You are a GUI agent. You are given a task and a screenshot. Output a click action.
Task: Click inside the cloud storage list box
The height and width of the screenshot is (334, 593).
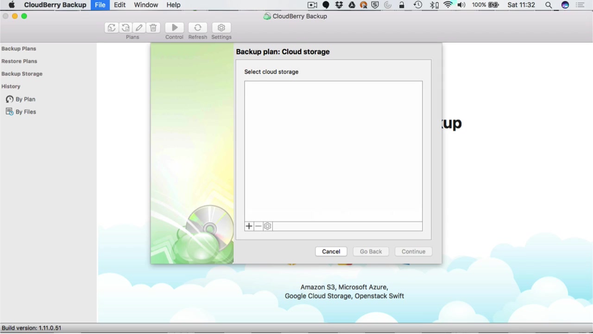click(334, 151)
